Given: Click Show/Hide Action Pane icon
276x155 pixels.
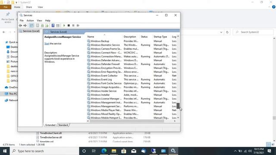Looking at the screenshot, I should pyautogui.click(x=58, y=25).
